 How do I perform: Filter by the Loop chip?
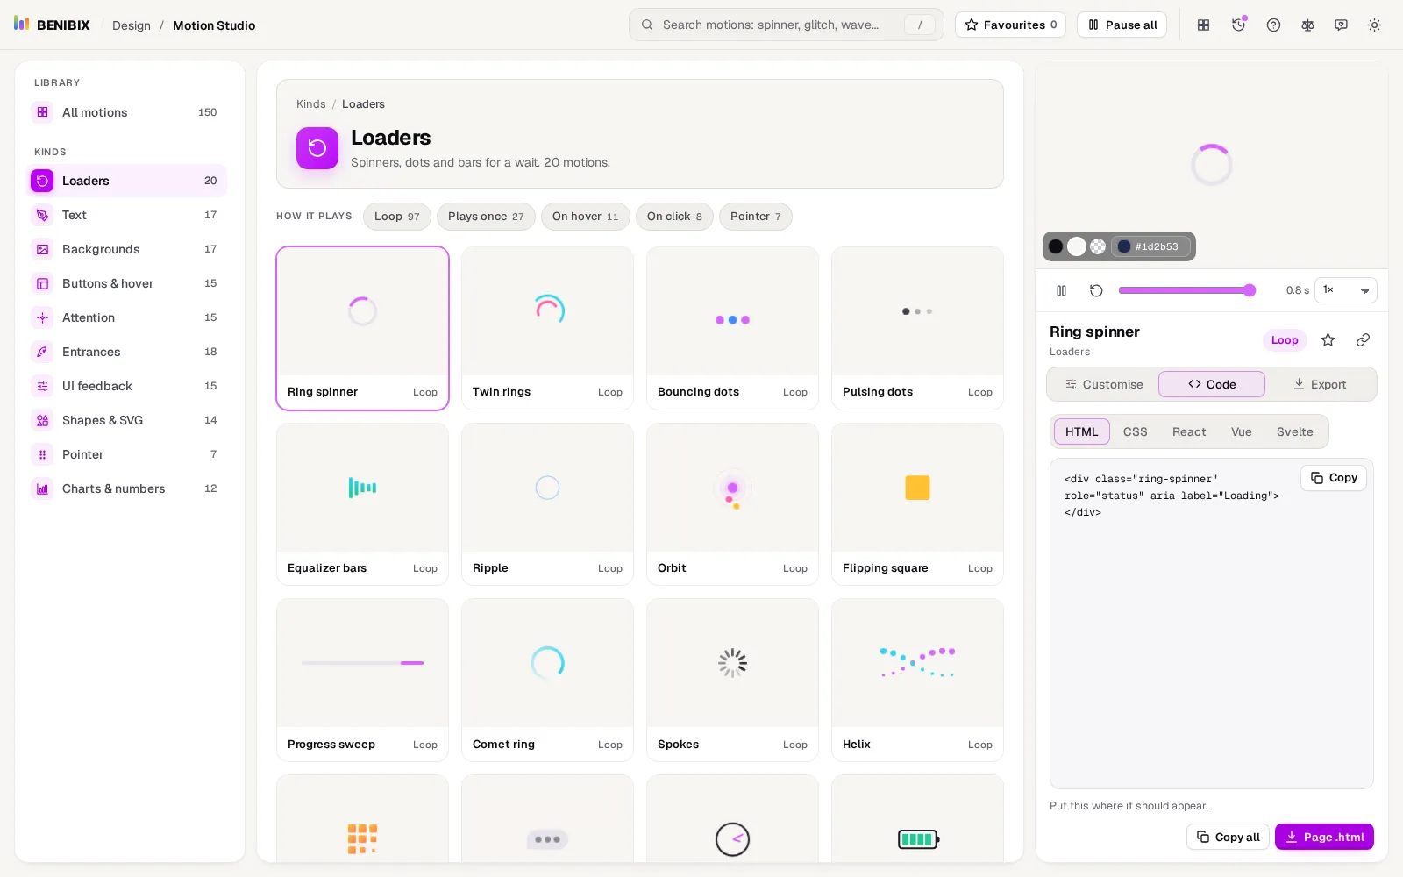396,217
